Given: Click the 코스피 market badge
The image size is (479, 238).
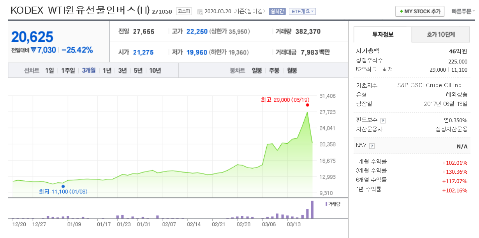Looking at the screenshot, I should [x=184, y=11].
